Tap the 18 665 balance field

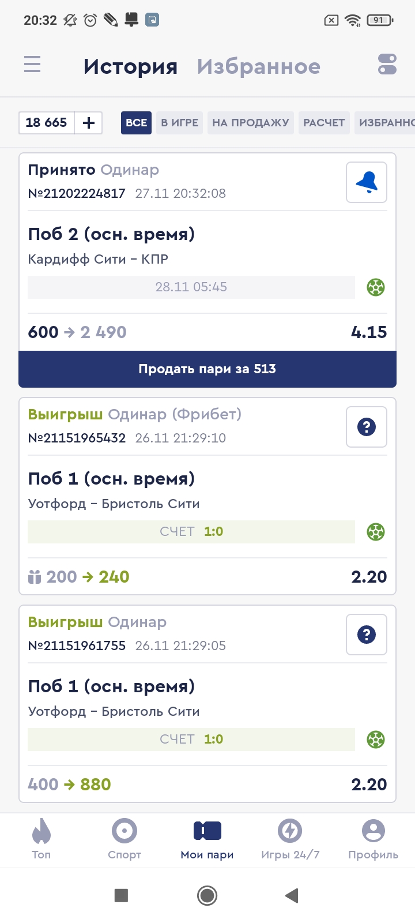[x=47, y=123]
